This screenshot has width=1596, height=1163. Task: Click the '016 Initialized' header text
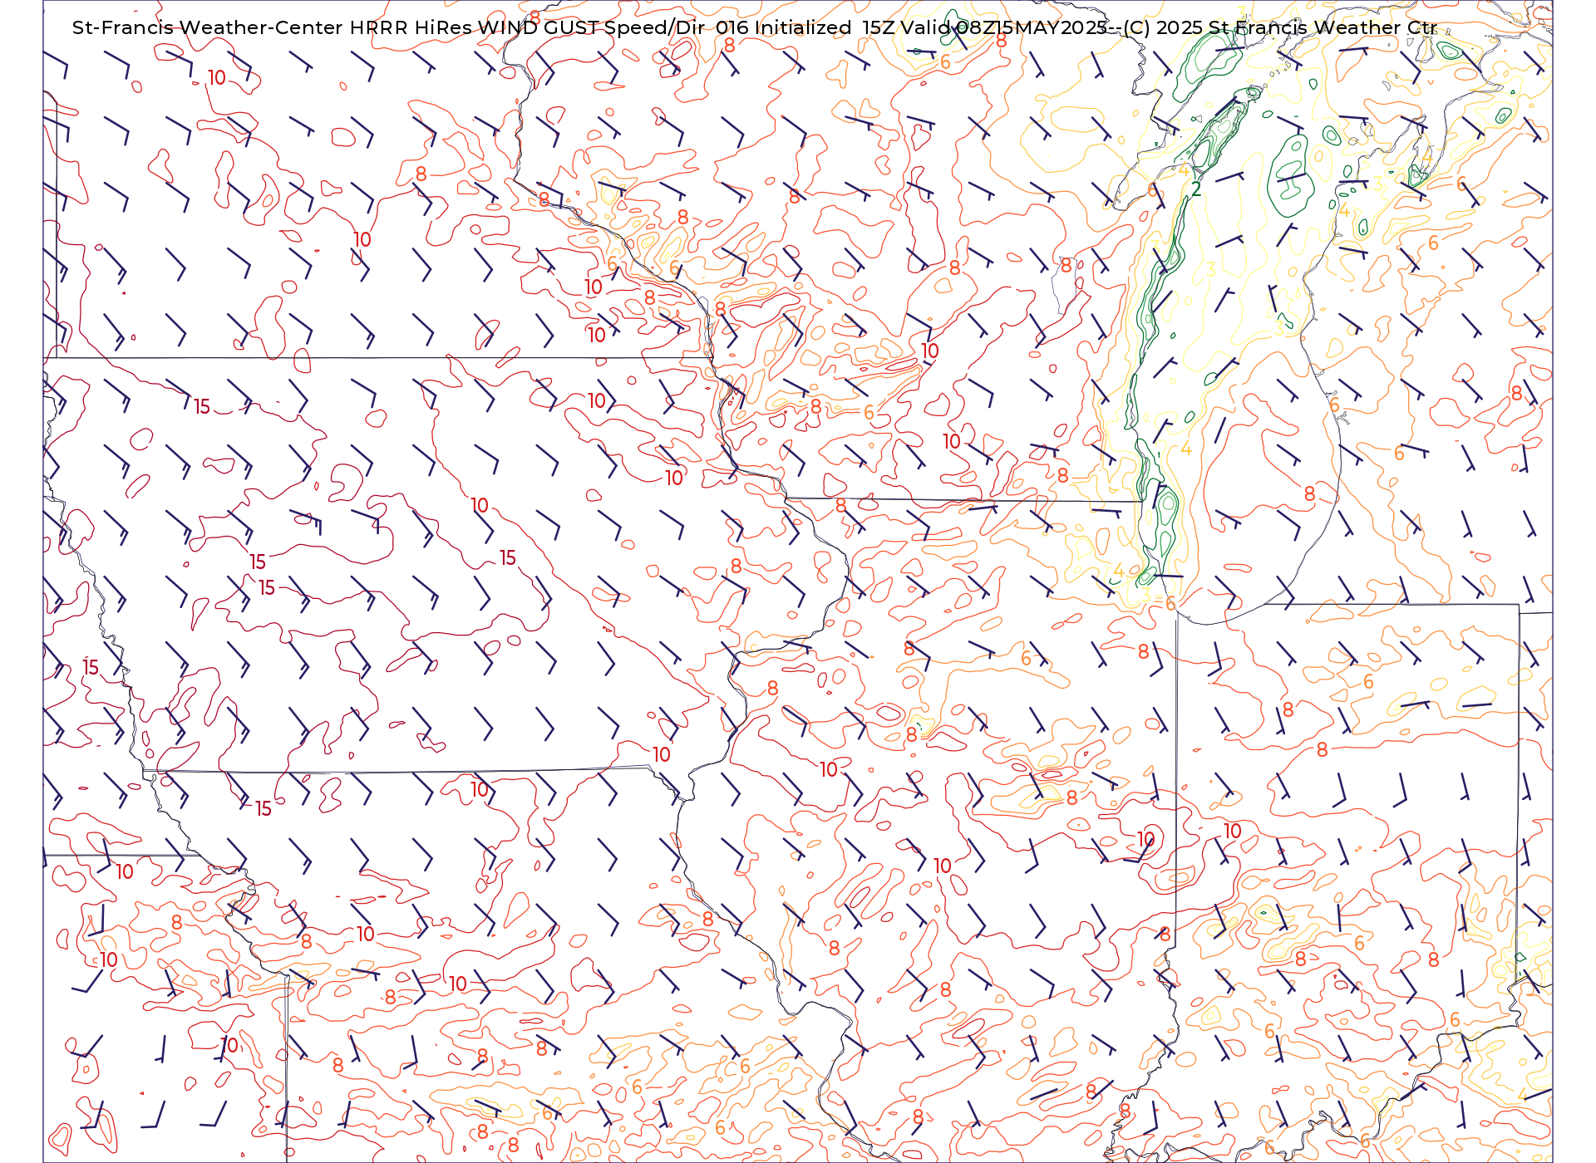[x=784, y=27]
